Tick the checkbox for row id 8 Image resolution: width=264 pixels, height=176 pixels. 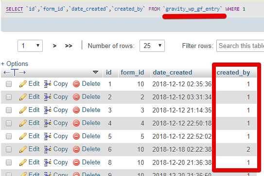point(9,162)
